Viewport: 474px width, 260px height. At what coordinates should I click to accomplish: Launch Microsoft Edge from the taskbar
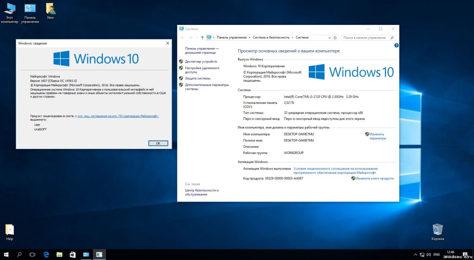click(46, 254)
